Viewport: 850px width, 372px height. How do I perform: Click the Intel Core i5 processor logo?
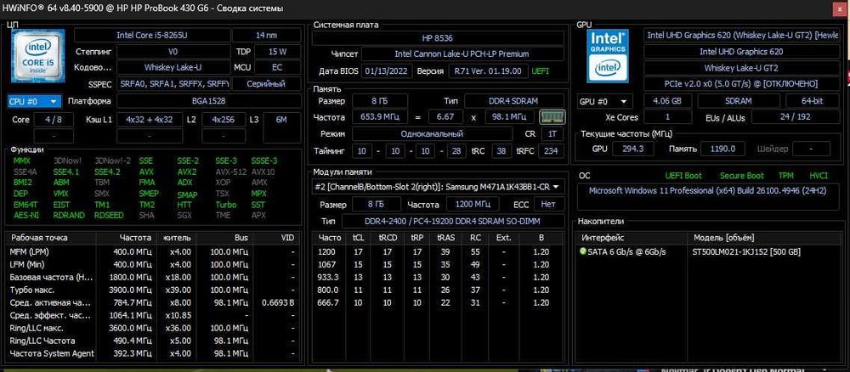(38, 55)
